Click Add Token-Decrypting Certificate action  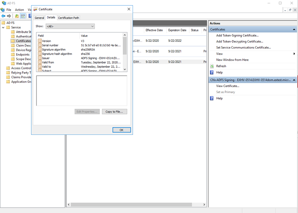pos(240,41)
